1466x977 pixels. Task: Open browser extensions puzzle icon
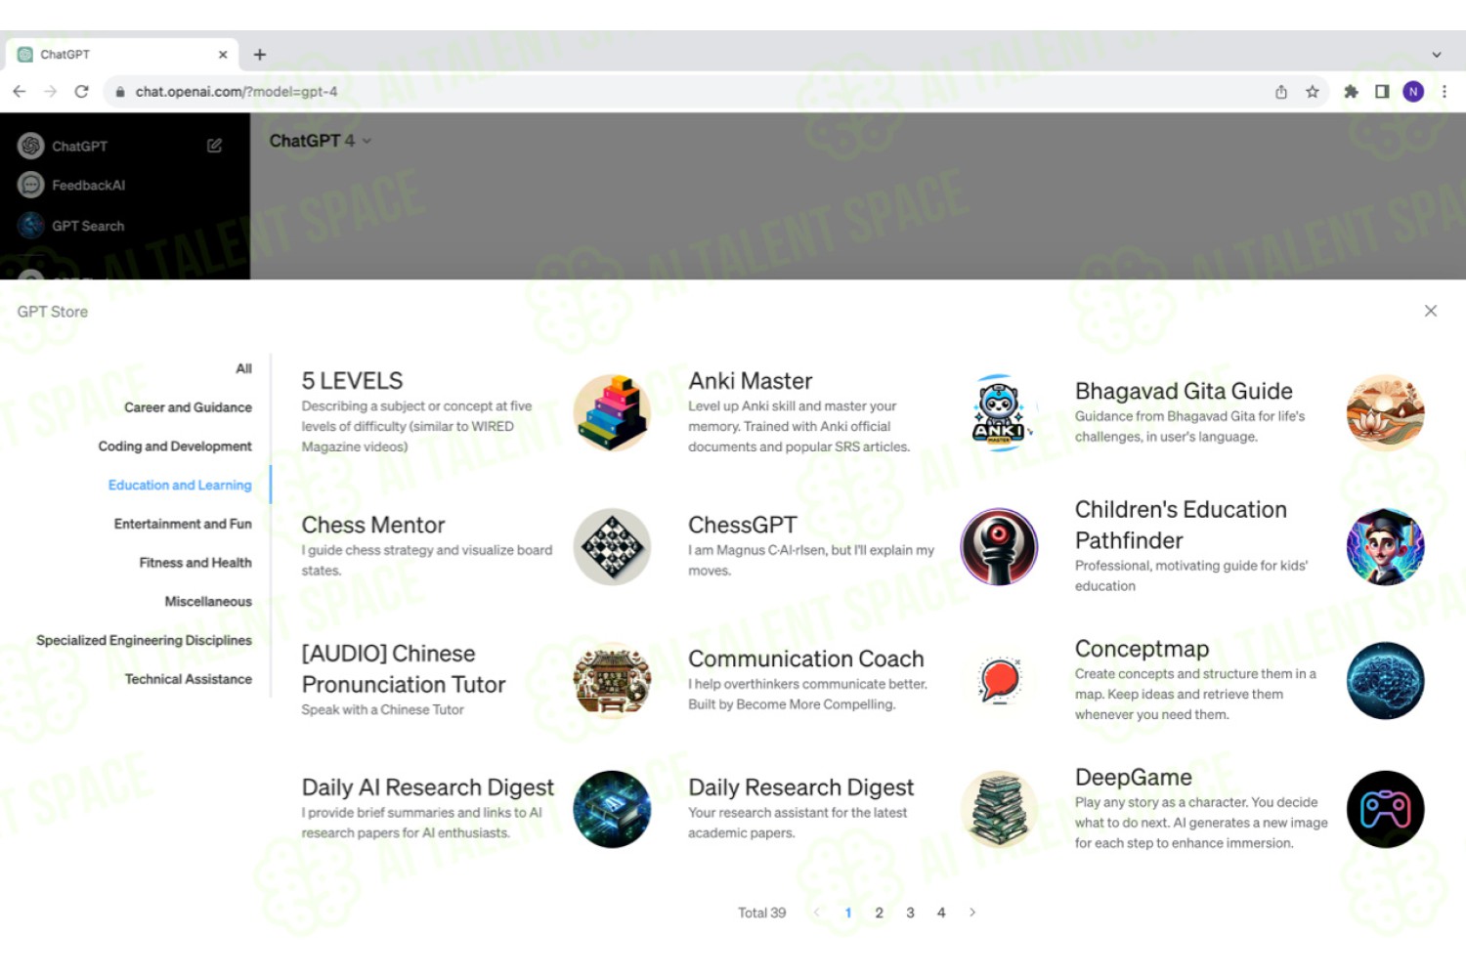(1351, 92)
